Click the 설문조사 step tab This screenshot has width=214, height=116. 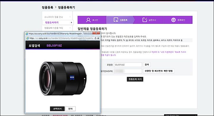pos(149,20)
